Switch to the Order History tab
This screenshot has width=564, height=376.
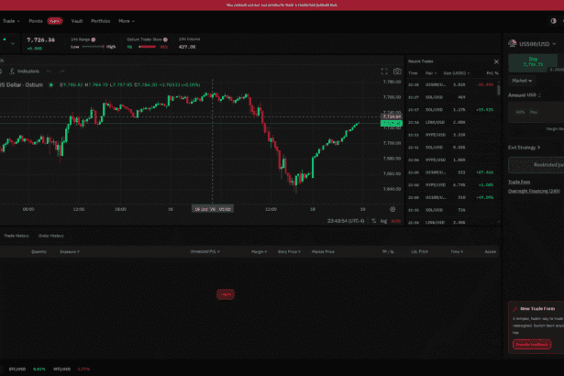51,236
